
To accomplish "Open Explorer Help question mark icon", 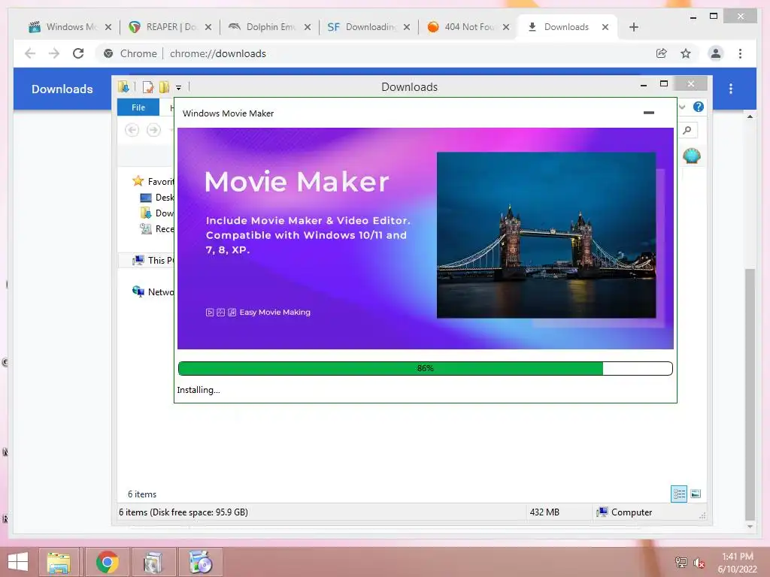I will pos(699,107).
